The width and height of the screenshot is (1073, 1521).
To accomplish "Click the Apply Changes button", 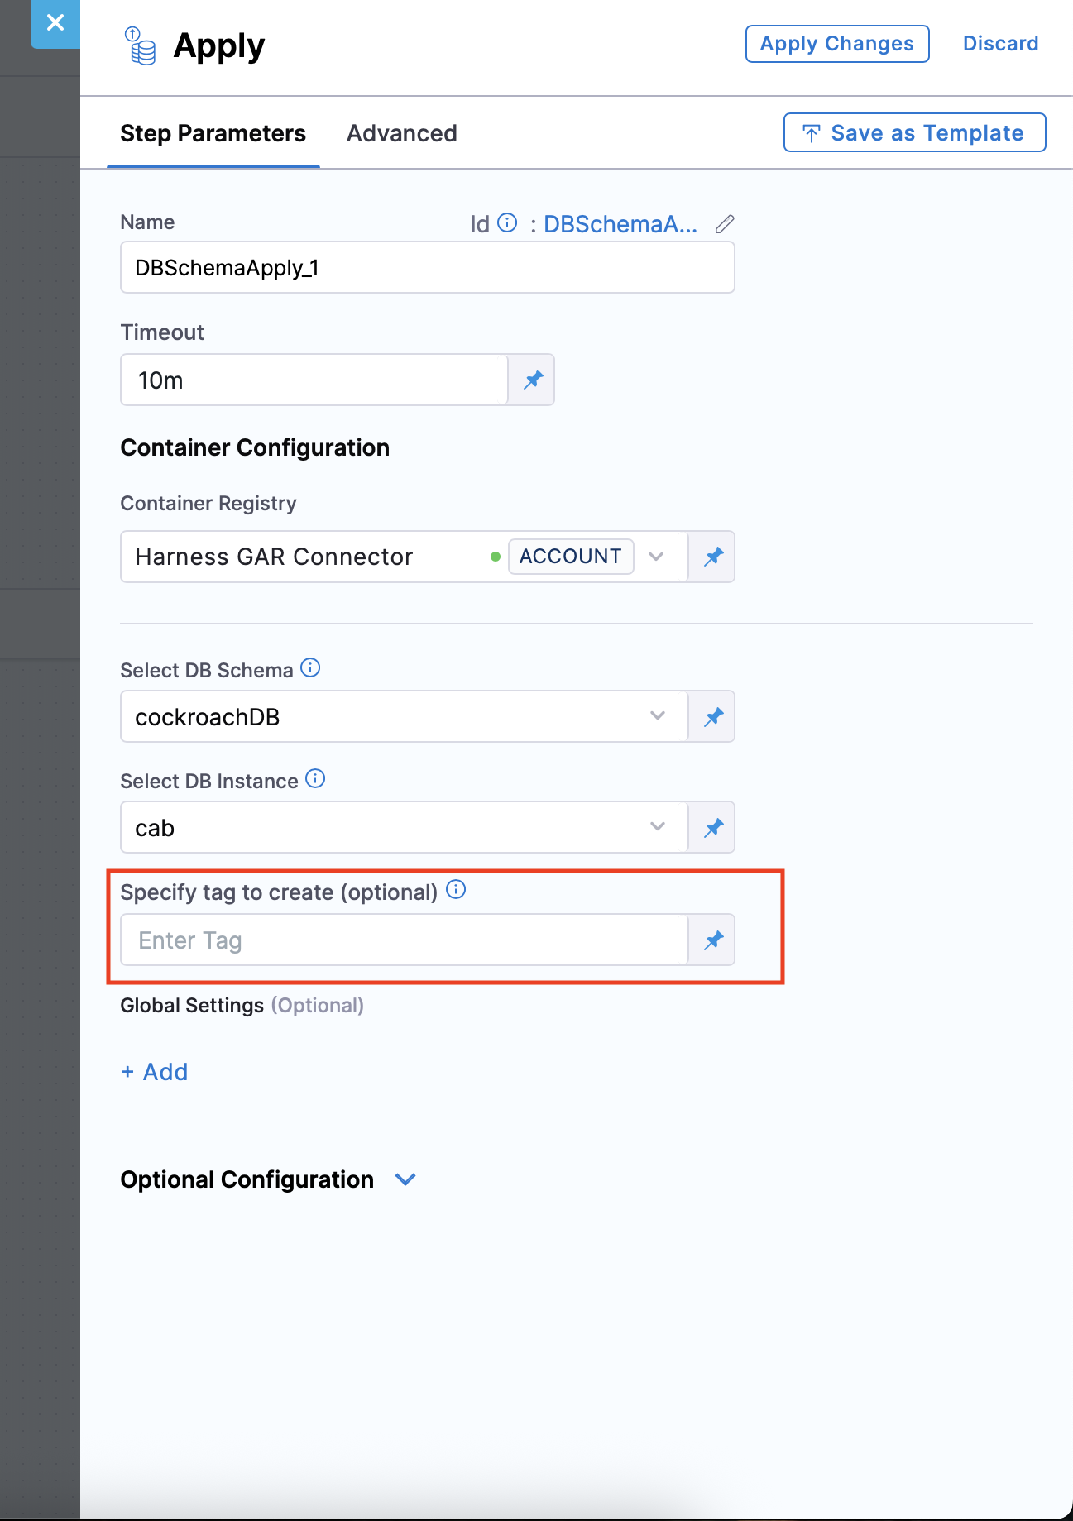I will coord(836,44).
